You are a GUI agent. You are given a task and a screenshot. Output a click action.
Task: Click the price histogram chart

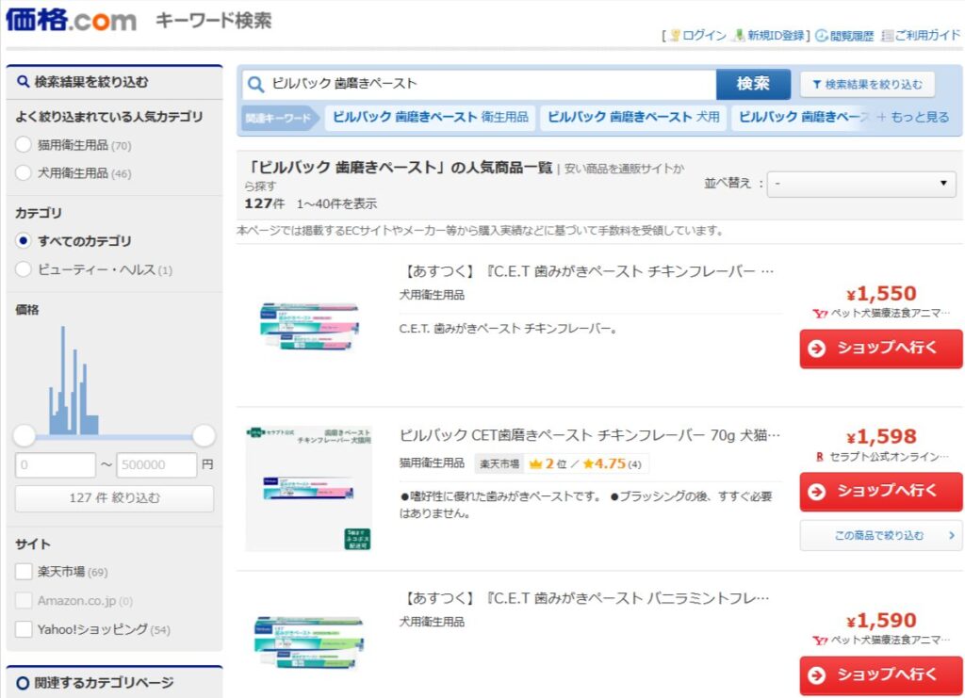pos(74,380)
